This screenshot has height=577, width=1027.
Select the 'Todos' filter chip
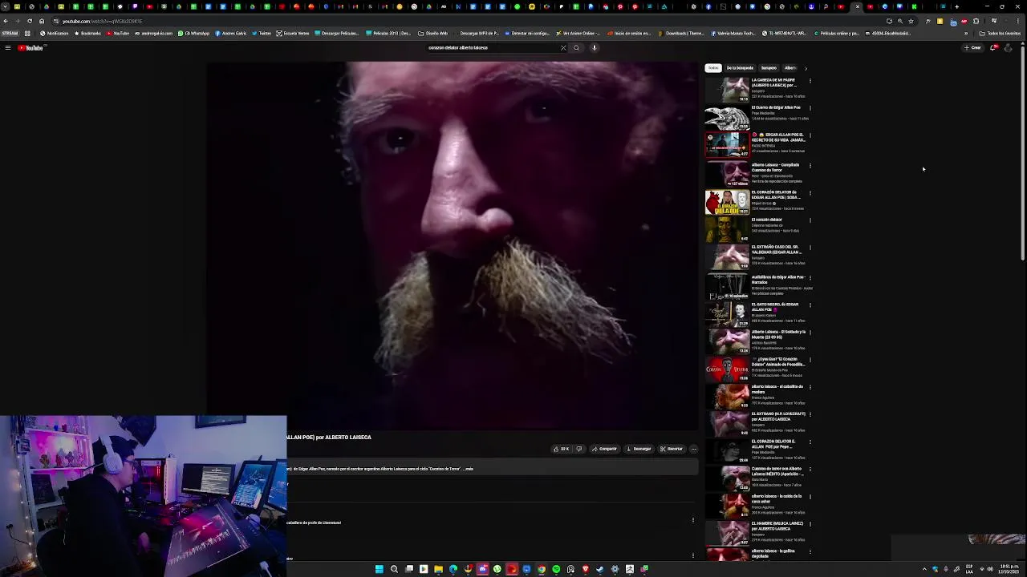point(713,68)
